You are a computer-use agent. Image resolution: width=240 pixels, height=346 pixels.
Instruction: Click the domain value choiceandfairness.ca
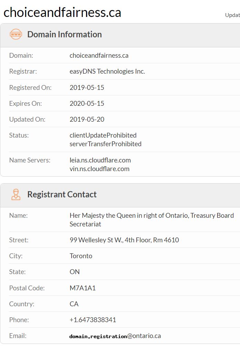99,55
